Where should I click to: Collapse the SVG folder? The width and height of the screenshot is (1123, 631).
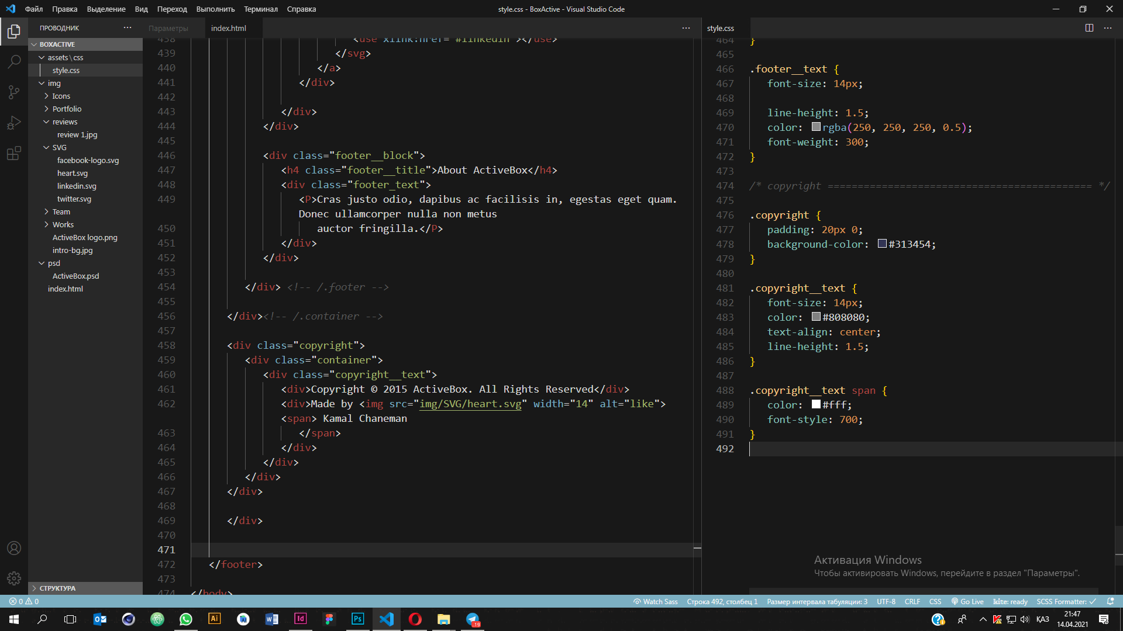click(x=59, y=147)
